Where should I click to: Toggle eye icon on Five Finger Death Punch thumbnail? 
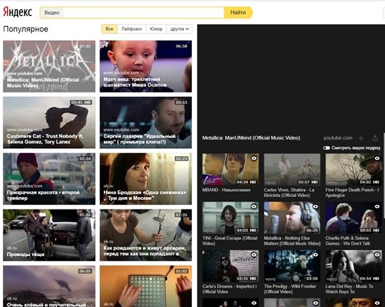[x=377, y=158]
